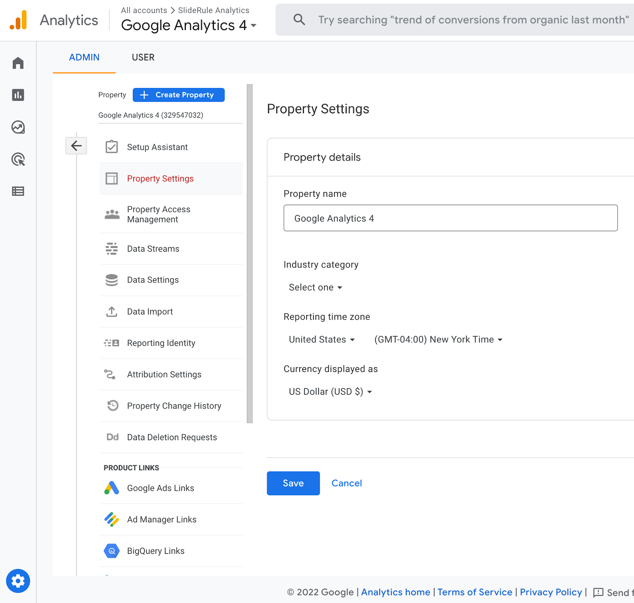Open the Home icon in left sidebar
Image resolution: width=634 pixels, height=603 pixels.
18,63
